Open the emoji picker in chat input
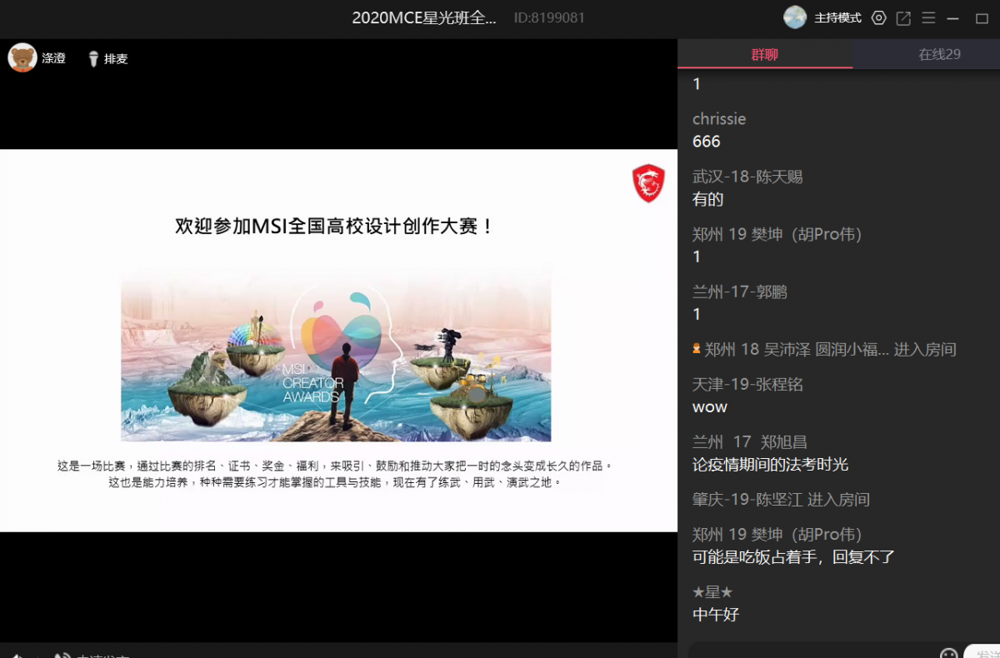The image size is (1000, 658). click(x=948, y=654)
